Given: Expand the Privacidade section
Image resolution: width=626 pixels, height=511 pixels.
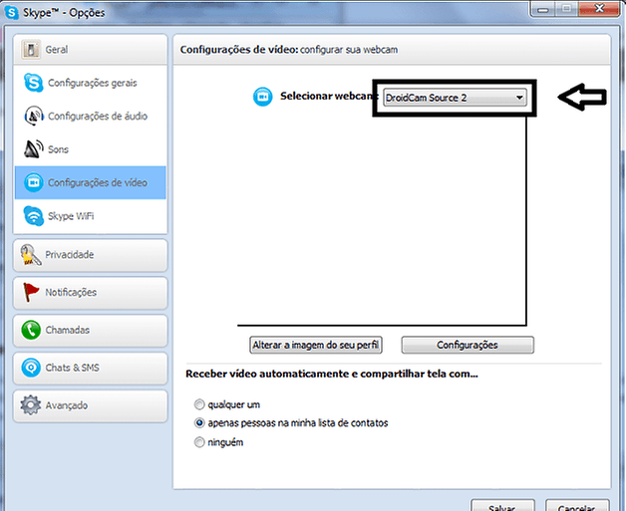Looking at the screenshot, I should pos(91,255).
